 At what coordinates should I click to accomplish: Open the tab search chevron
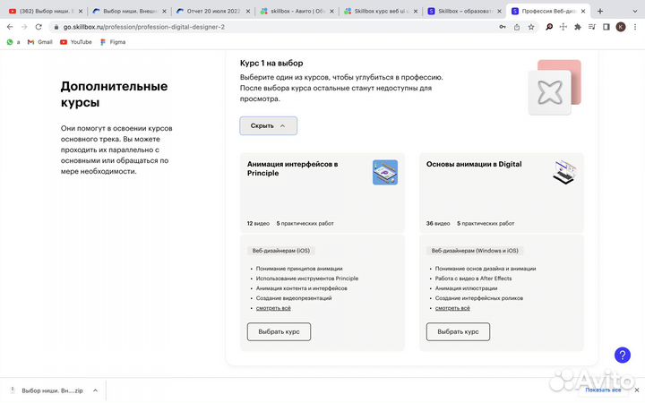click(x=634, y=11)
